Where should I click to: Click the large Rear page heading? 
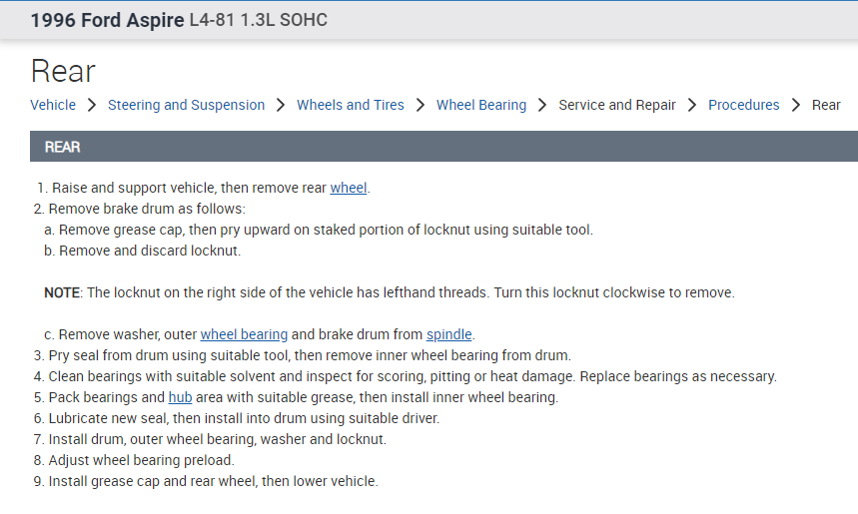[x=63, y=71]
